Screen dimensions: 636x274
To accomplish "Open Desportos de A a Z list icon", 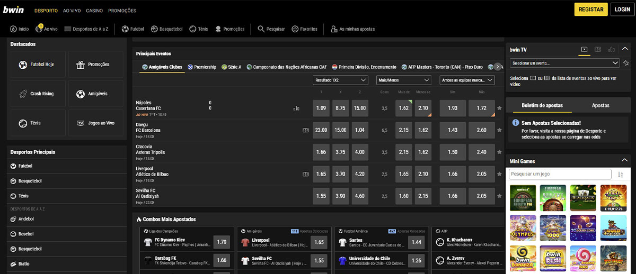I will (68, 29).
